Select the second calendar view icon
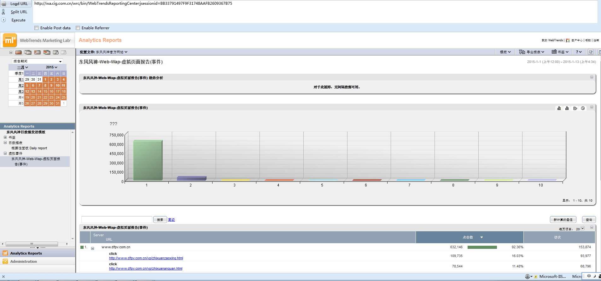The image size is (601, 281). tap(28, 52)
